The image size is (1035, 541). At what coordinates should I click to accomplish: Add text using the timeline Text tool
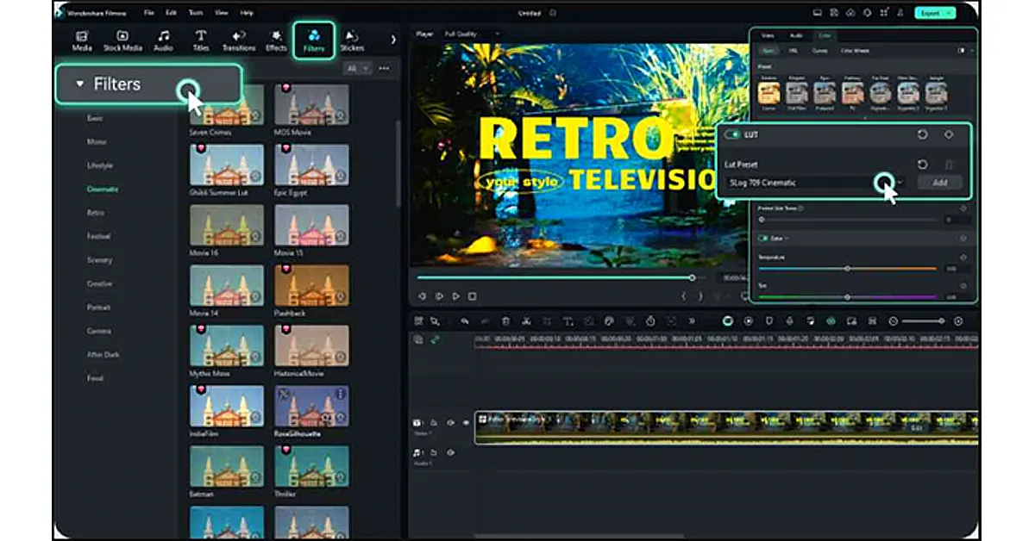(x=568, y=320)
